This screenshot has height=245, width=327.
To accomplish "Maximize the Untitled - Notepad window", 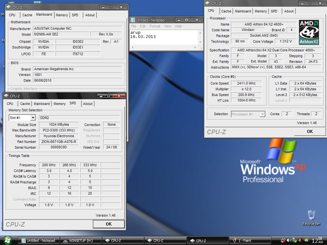I will click(186, 20).
